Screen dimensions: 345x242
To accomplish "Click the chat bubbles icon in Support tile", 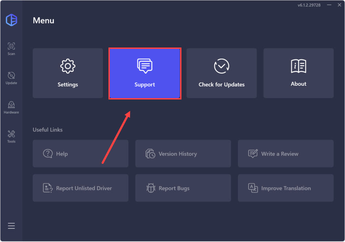I will tap(145, 66).
